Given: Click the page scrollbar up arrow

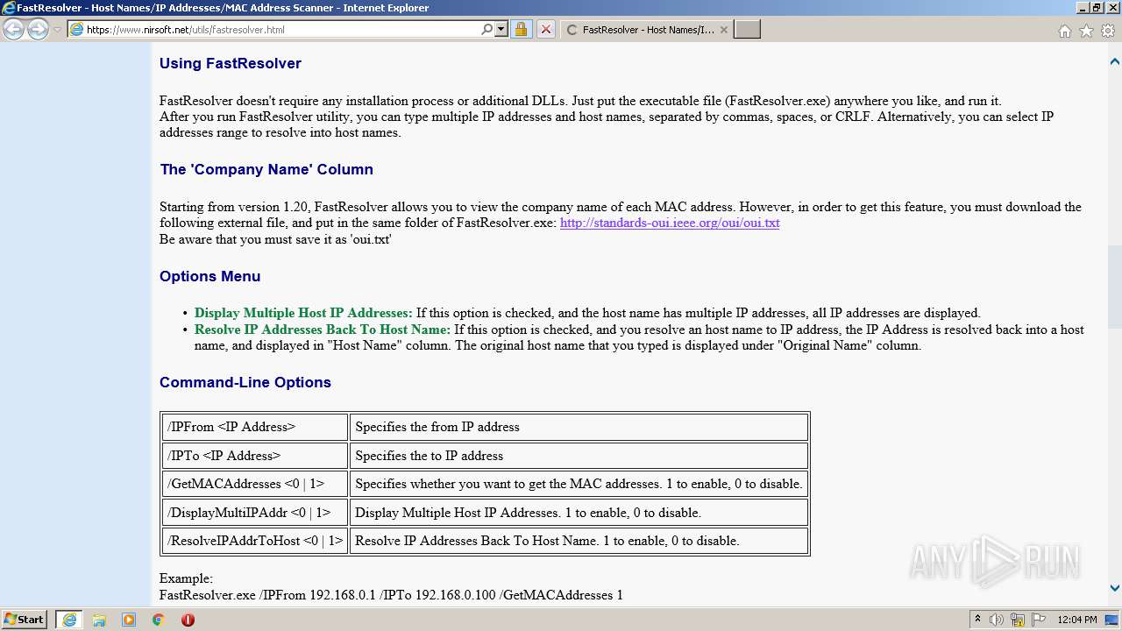Looking at the screenshot, I should 1114,61.
